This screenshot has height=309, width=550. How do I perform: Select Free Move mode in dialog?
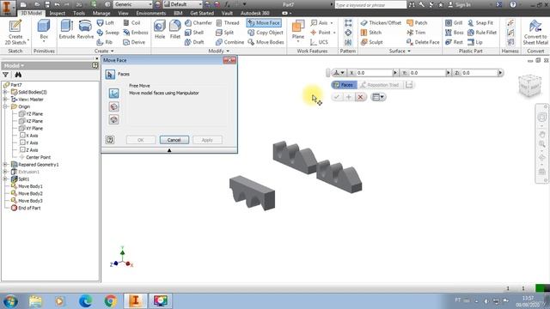(113, 94)
